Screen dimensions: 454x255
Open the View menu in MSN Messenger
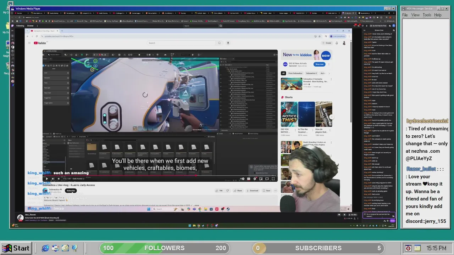[415, 15]
